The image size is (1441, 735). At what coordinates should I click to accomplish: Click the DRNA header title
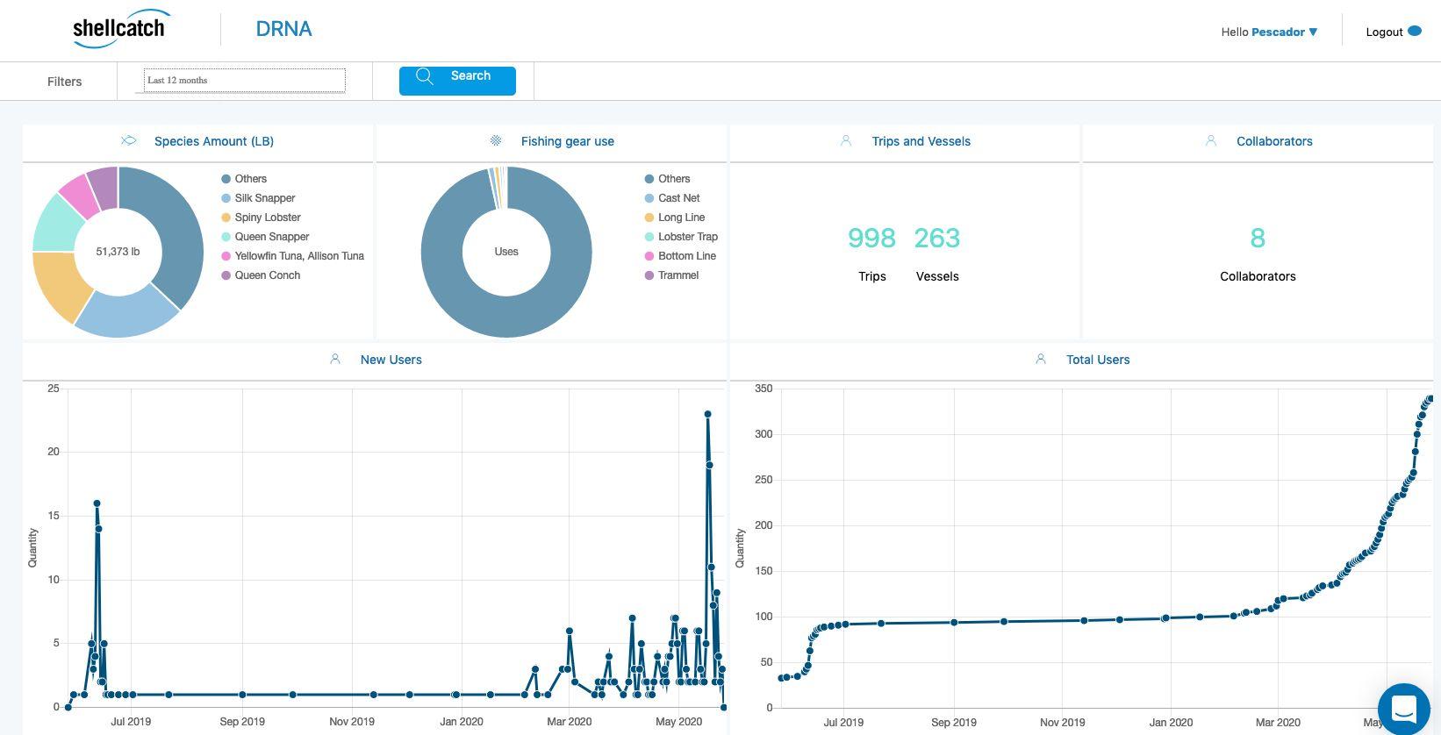click(283, 29)
